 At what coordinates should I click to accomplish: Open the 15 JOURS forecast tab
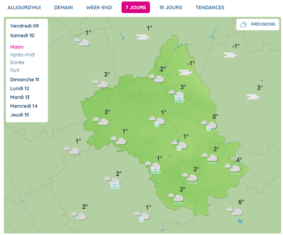[x=170, y=8]
